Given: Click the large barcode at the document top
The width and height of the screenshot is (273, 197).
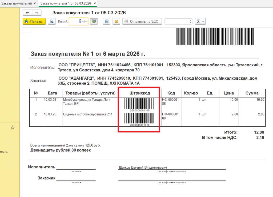Looking at the screenshot, I should pyautogui.click(x=215, y=36).
